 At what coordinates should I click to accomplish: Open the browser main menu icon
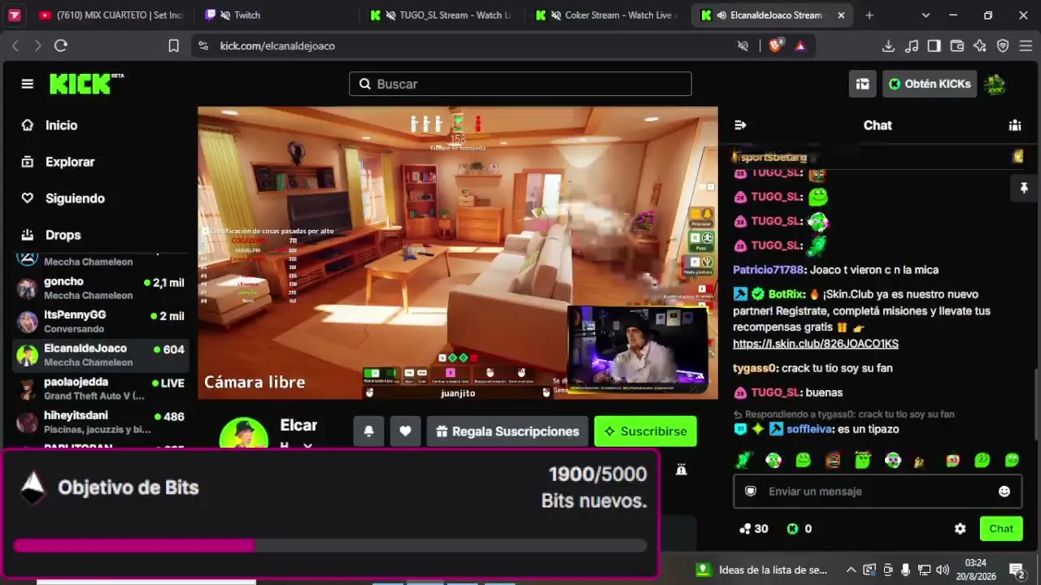coord(1026,46)
